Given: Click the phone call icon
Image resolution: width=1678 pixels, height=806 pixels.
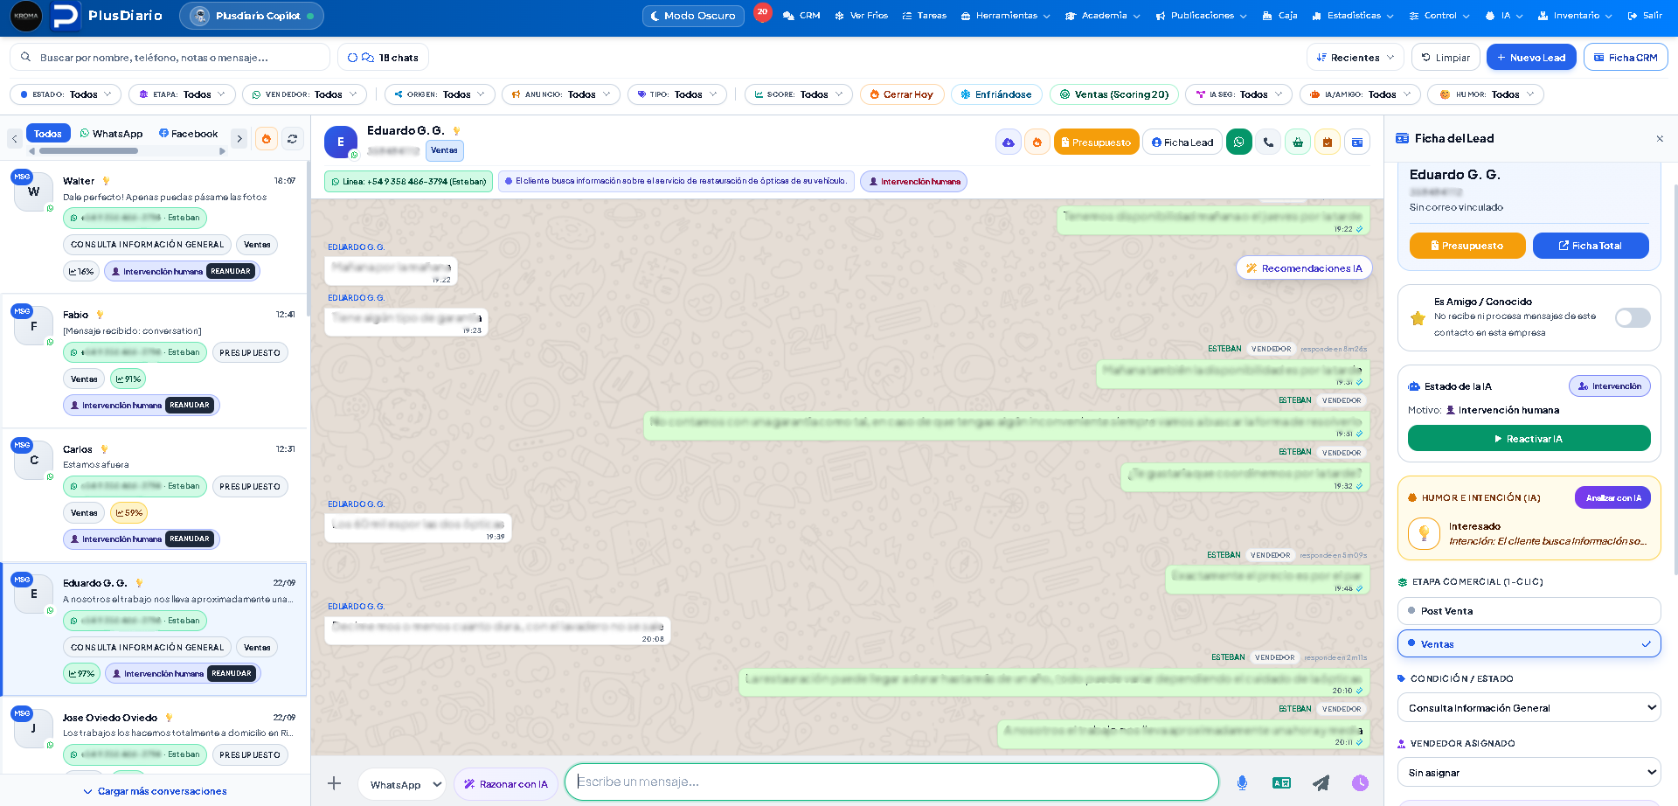Looking at the screenshot, I should coord(1268,142).
